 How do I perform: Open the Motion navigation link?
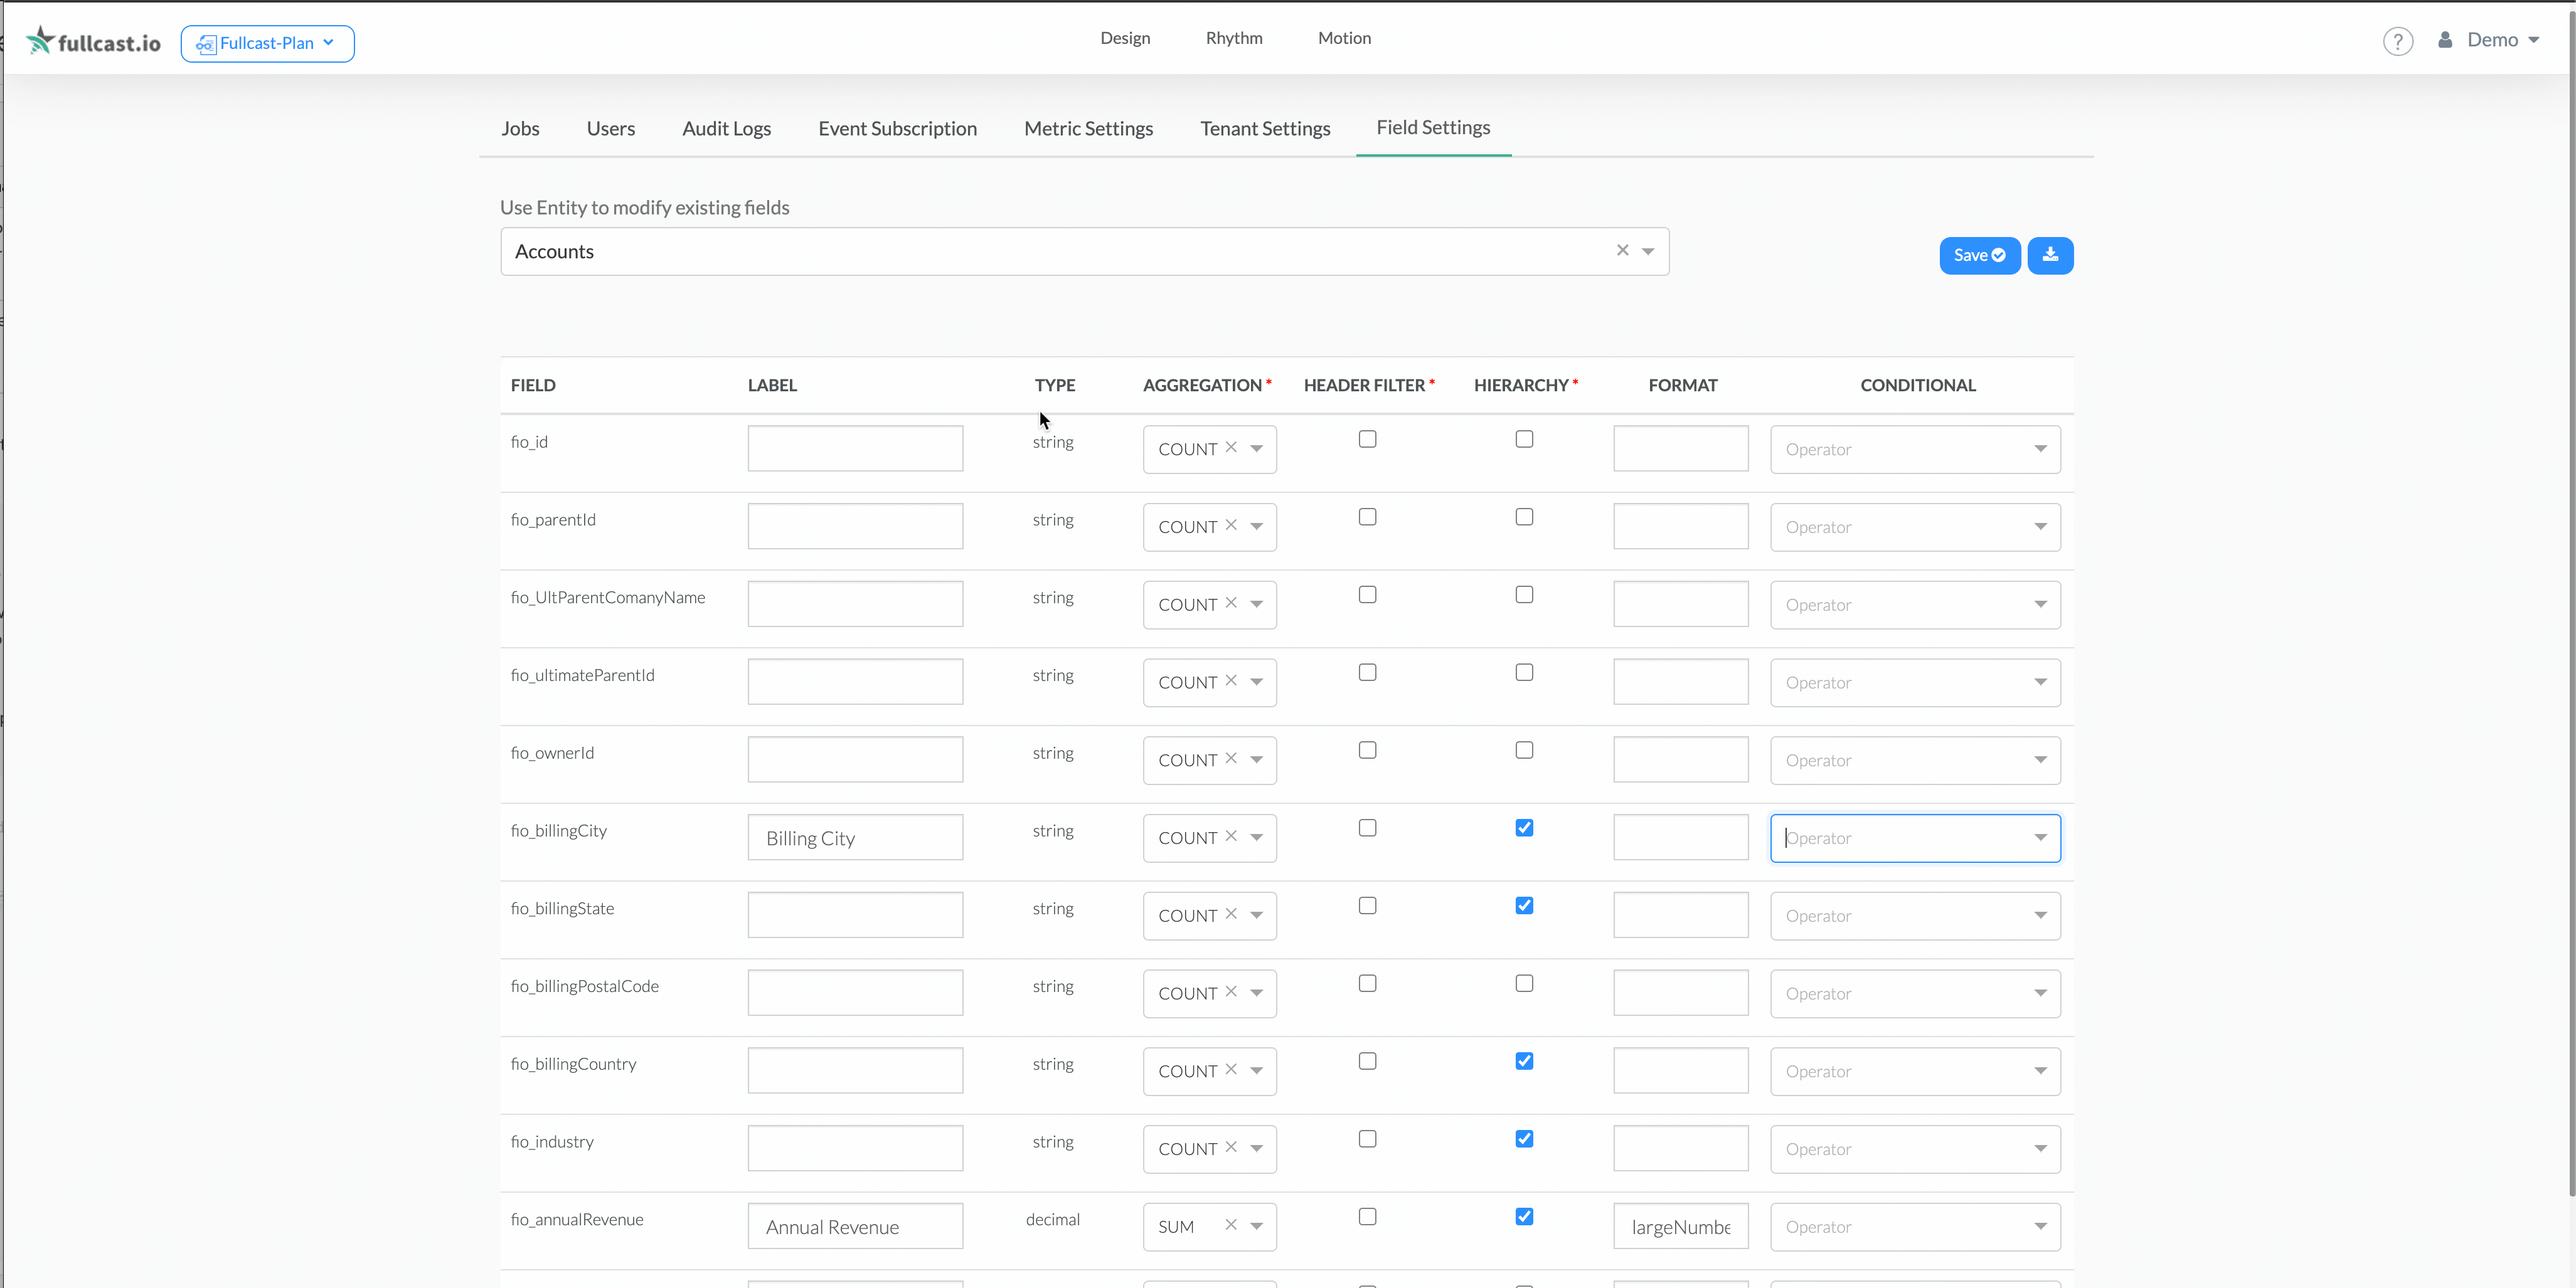(1344, 38)
